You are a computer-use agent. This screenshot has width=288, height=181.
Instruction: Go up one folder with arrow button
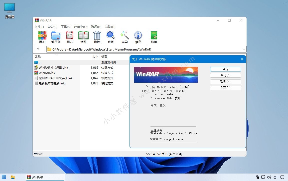point(38,49)
